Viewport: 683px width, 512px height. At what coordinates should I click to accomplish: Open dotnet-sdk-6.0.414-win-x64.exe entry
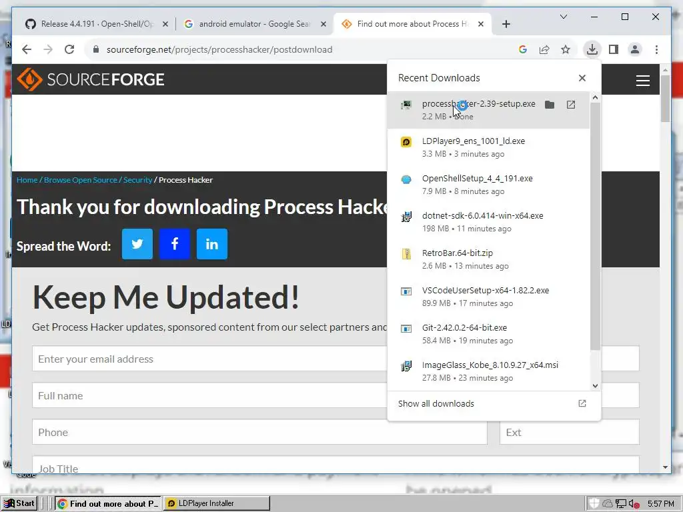click(x=488, y=222)
